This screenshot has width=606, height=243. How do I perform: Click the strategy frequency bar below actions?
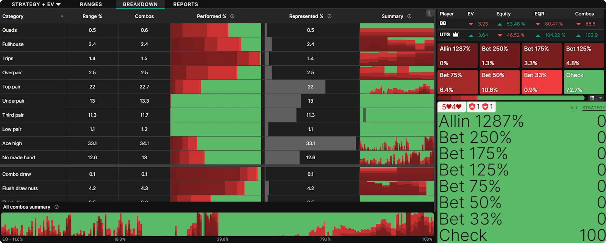(511, 98)
